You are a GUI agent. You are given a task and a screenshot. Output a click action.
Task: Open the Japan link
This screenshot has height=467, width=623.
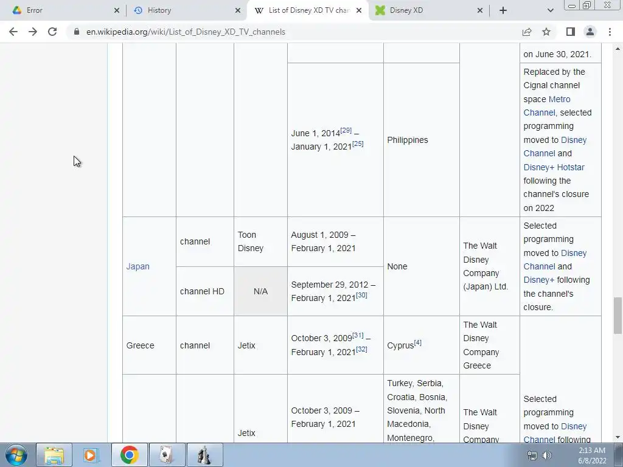click(x=138, y=266)
